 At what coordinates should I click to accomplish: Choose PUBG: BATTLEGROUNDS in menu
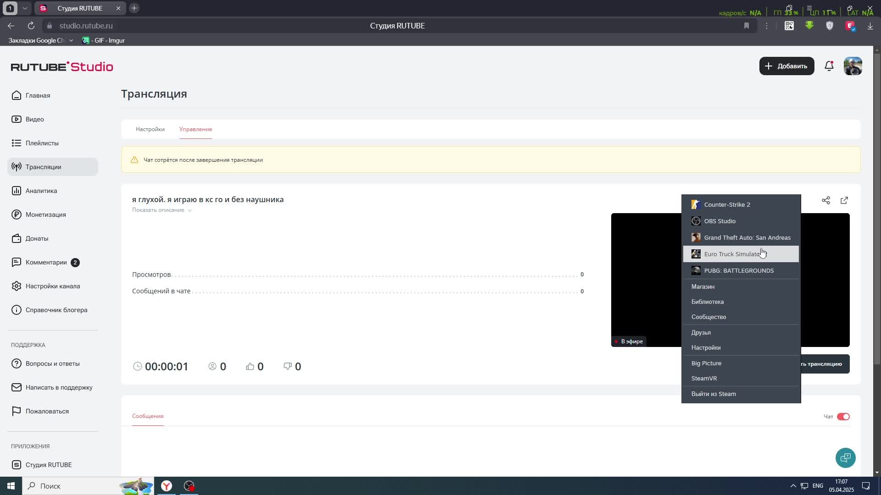pos(741,270)
